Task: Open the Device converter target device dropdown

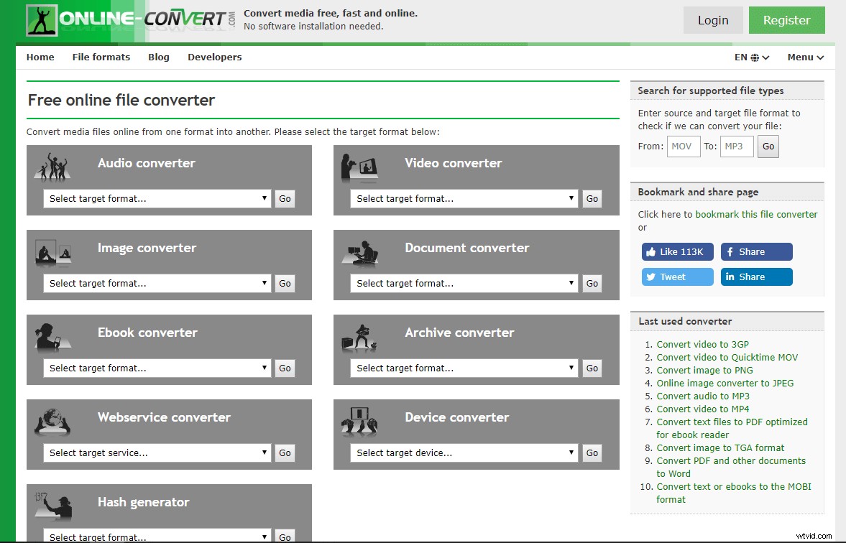Action: 463,452
